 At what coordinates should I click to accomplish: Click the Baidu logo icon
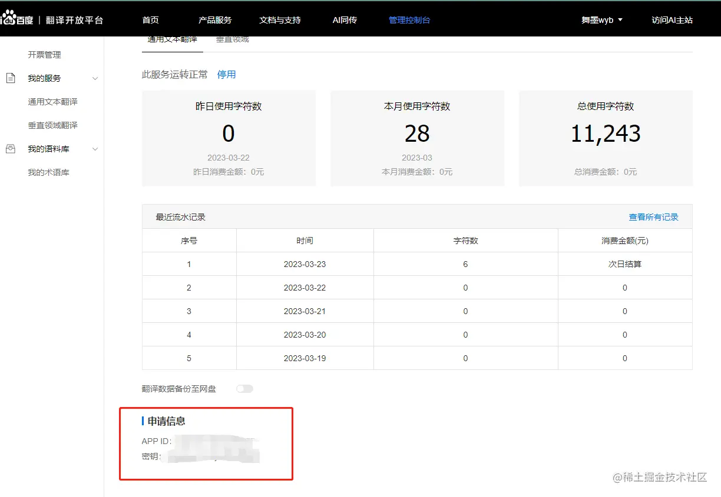coord(16,19)
